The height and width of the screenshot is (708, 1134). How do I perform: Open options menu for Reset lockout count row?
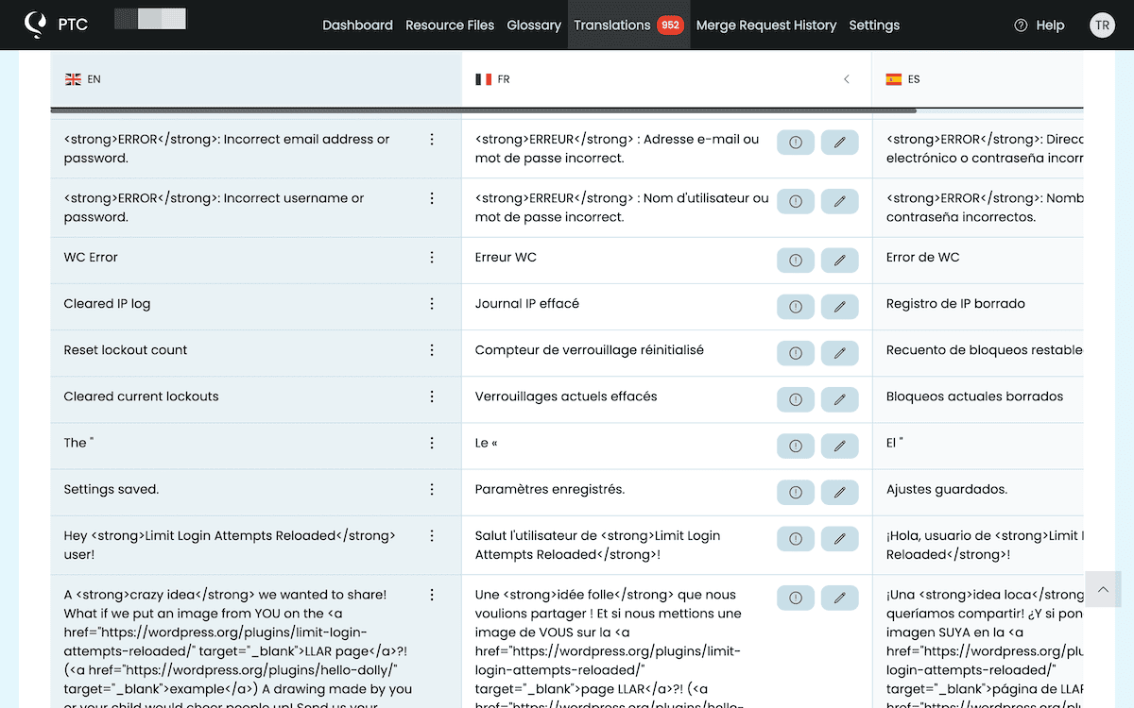(432, 350)
